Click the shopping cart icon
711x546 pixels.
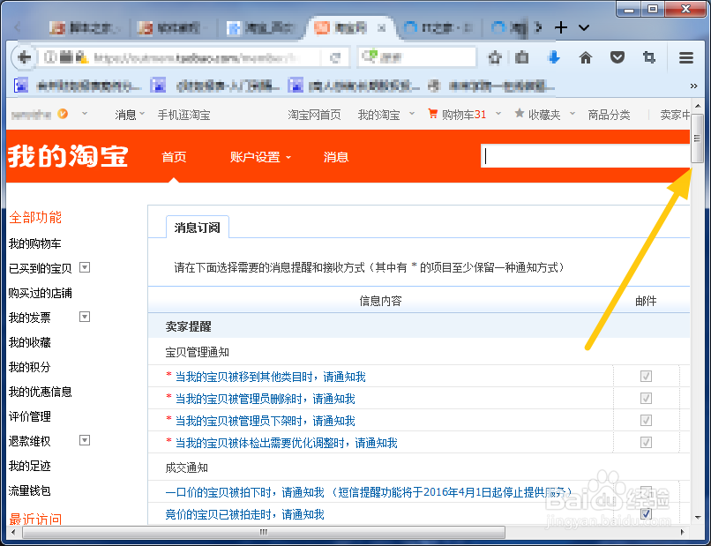(x=433, y=114)
